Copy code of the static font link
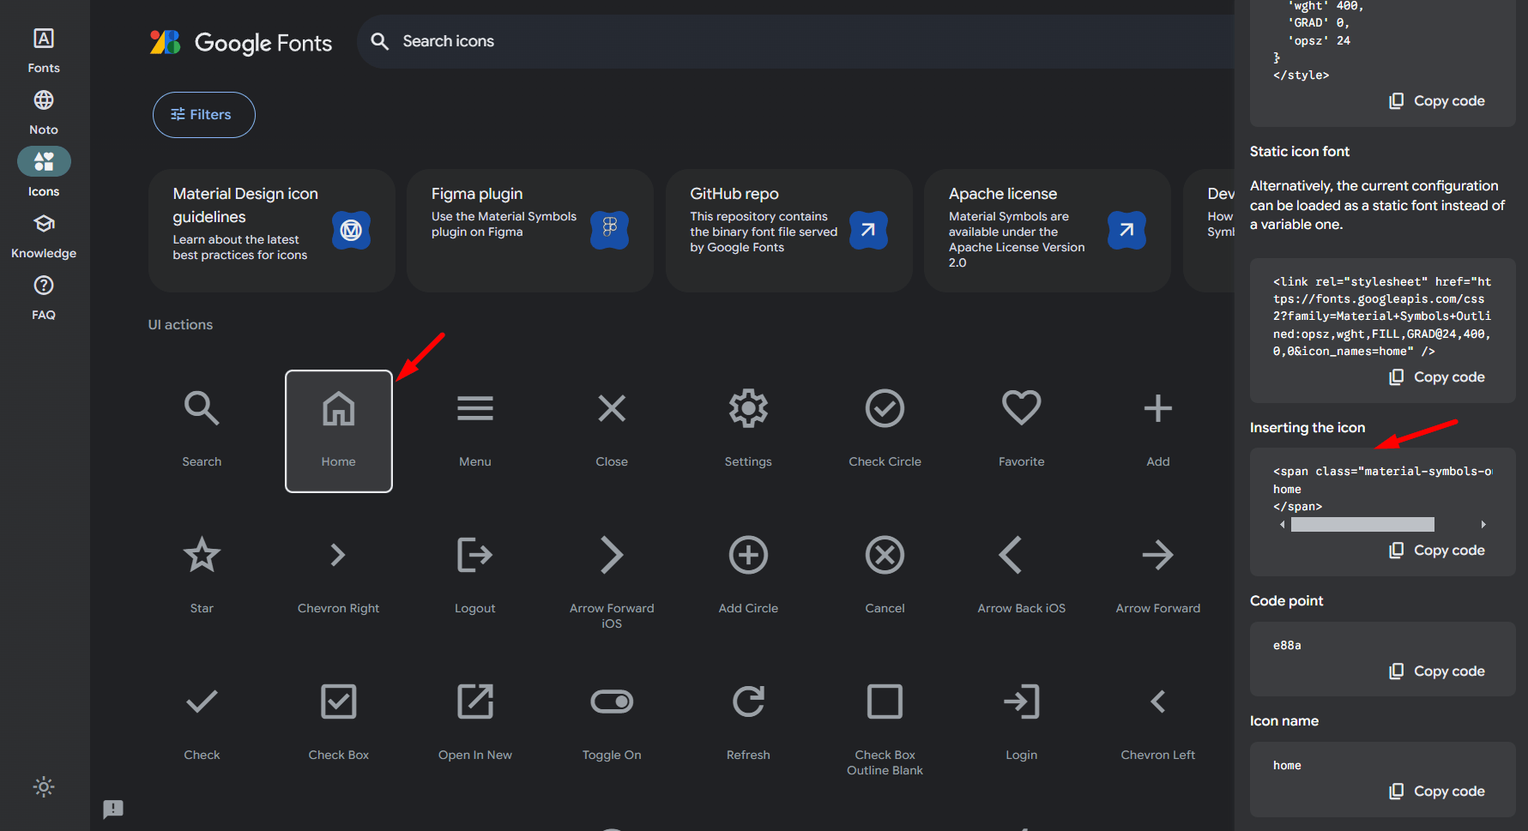 (1437, 377)
